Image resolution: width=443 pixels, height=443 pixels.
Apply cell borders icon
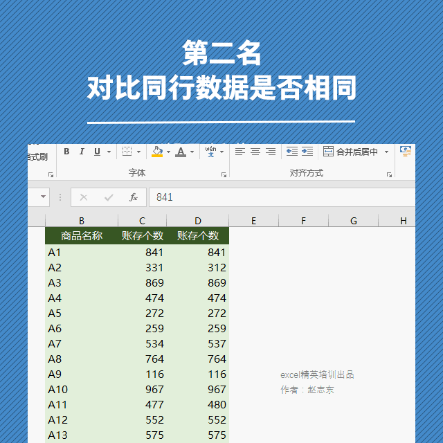[127, 152]
